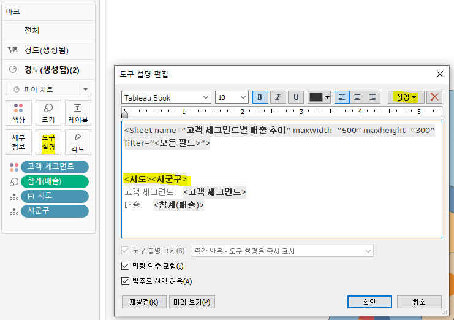
Task: Click the 확인 button
Action: click(369, 302)
